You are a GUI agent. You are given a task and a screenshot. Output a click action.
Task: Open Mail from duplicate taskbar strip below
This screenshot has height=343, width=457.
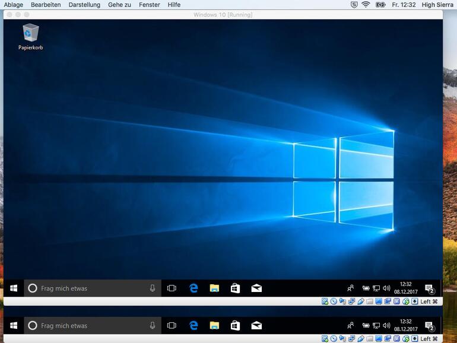click(x=256, y=326)
